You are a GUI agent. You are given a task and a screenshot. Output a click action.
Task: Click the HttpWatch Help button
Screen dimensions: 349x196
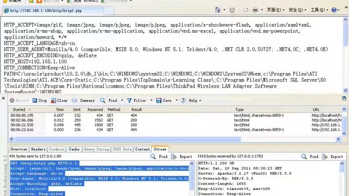pyautogui.click(x=189, y=100)
